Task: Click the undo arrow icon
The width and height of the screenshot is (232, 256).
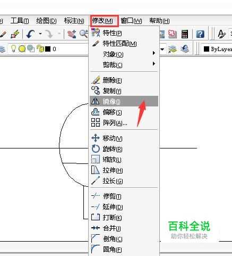Action: 30,34
